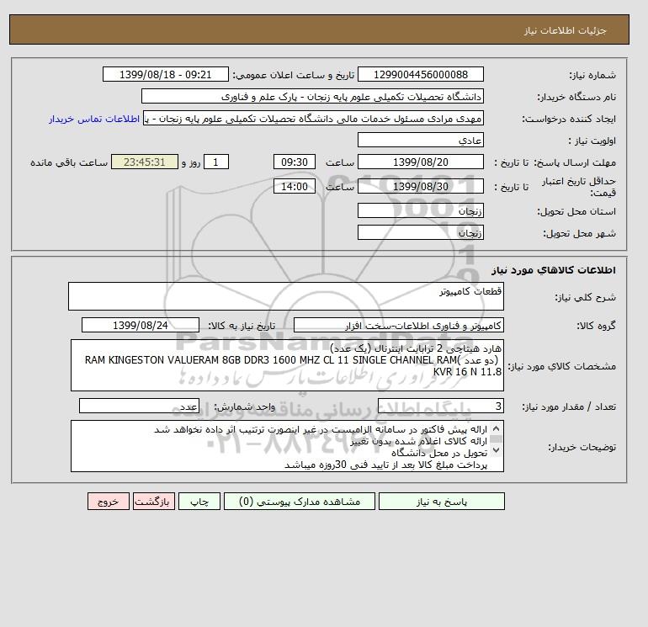
Task: Click delivery province field 'زنجان'
Action: pyautogui.click(x=420, y=210)
